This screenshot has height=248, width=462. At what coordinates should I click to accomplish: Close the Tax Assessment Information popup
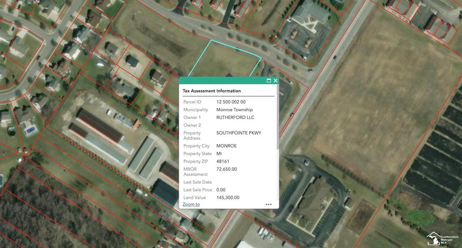pos(276,81)
